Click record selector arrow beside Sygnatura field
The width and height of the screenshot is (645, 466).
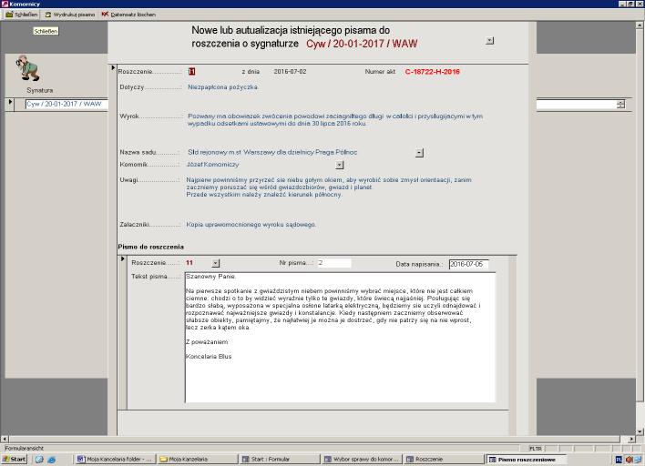pos(10,102)
